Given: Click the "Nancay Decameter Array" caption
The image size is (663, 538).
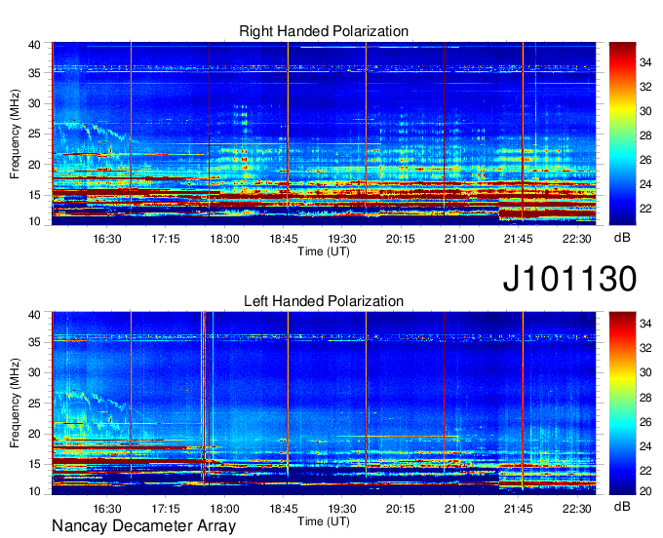Looking at the screenshot, I should pyautogui.click(x=143, y=526).
